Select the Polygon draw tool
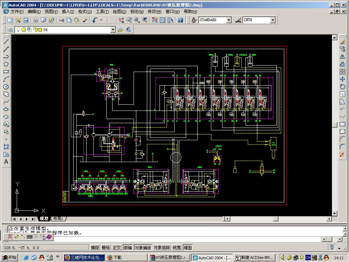 6,64
